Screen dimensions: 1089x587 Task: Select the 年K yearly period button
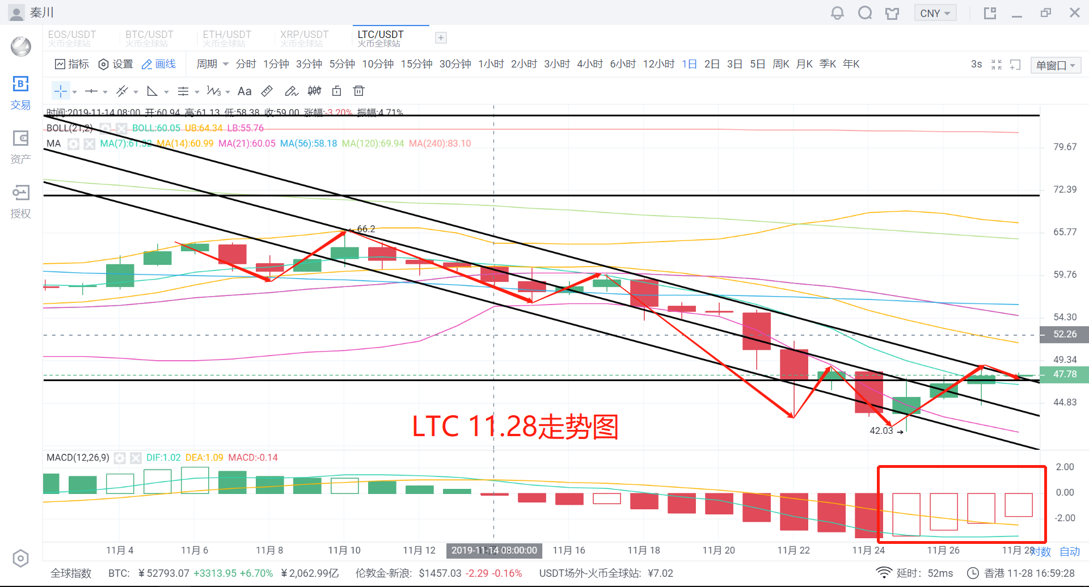pyautogui.click(x=851, y=64)
